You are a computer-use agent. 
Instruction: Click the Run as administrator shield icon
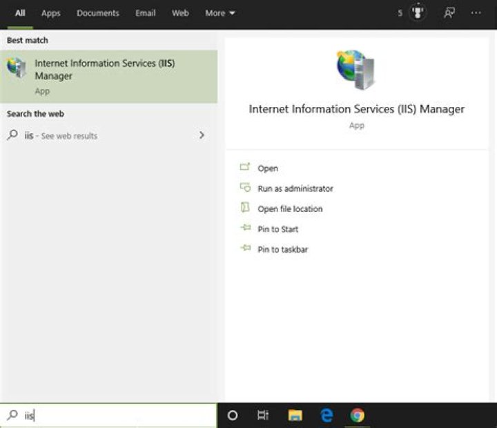245,187
